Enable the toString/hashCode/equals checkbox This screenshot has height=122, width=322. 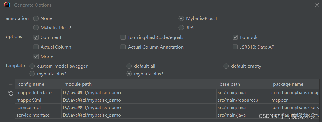coord(123,37)
